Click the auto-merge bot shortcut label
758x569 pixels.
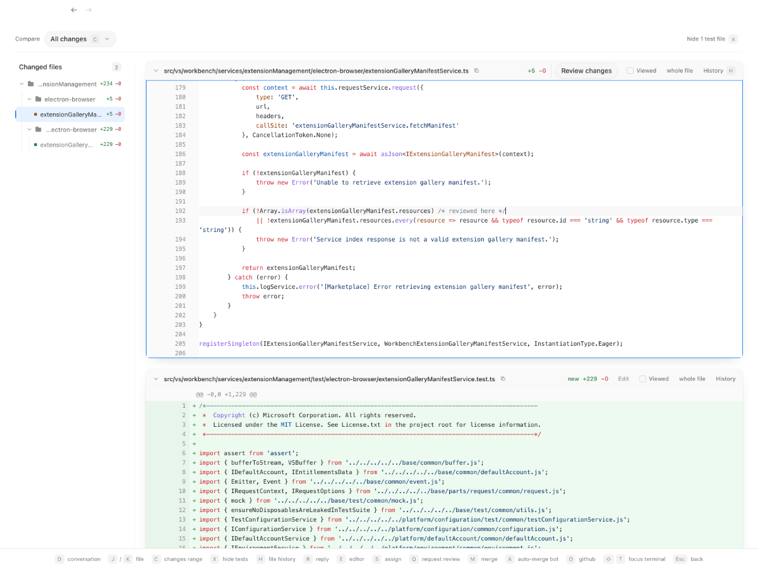point(538,559)
